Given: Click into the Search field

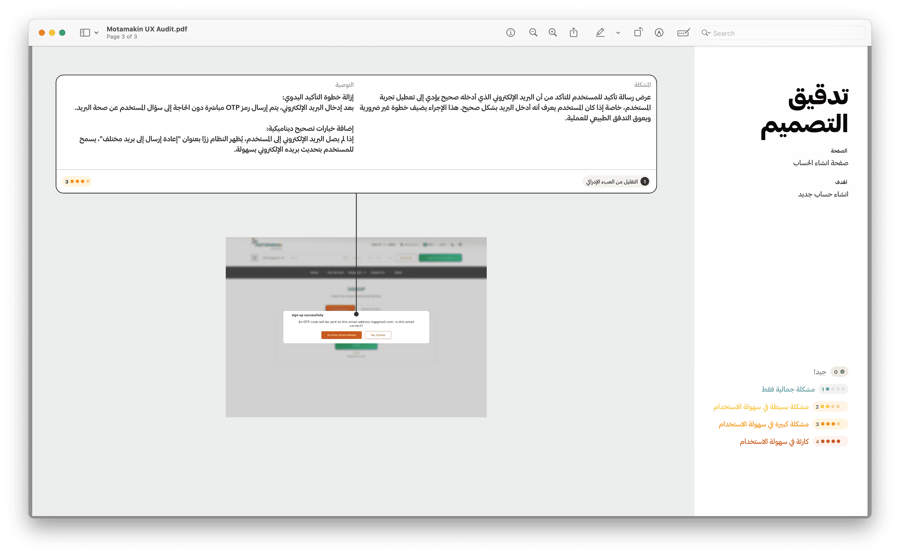Looking at the screenshot, I should pyautogui.click(x=786, y=33).
